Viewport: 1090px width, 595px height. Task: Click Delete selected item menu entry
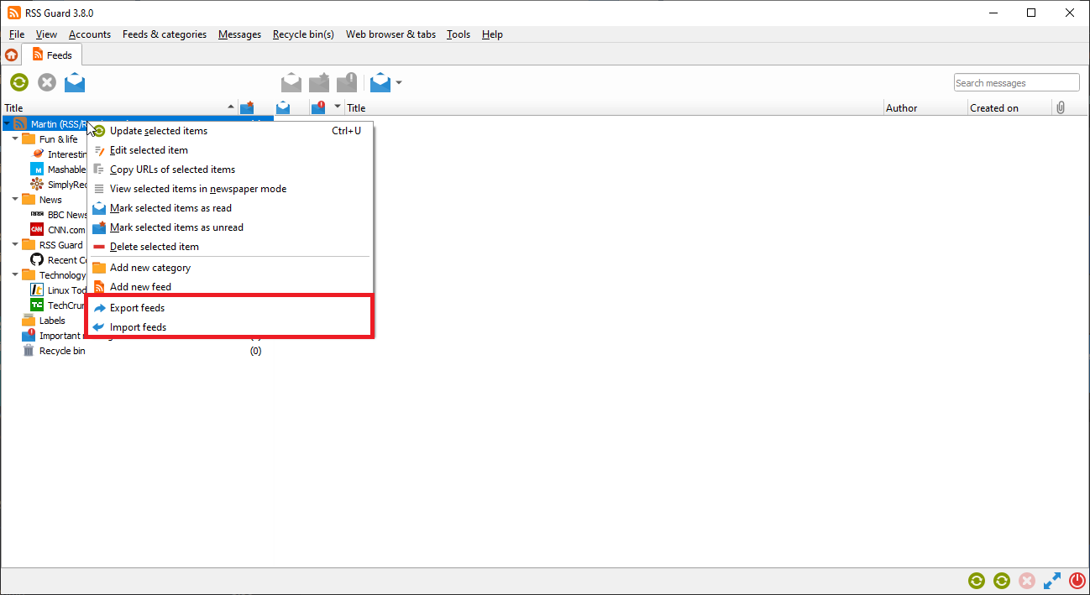[x=154, y=247]
